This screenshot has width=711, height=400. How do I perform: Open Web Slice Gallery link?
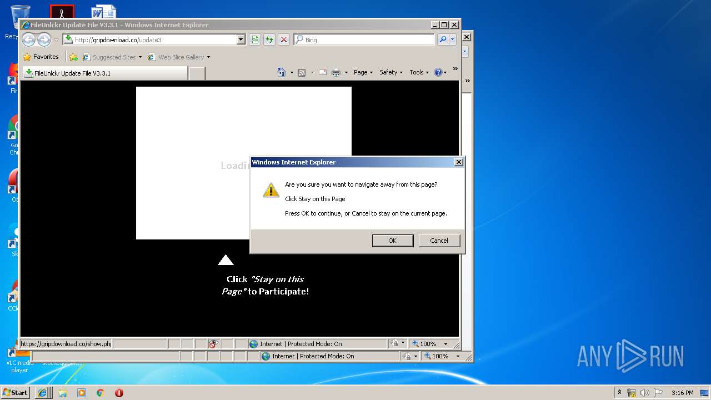point(179,57)
